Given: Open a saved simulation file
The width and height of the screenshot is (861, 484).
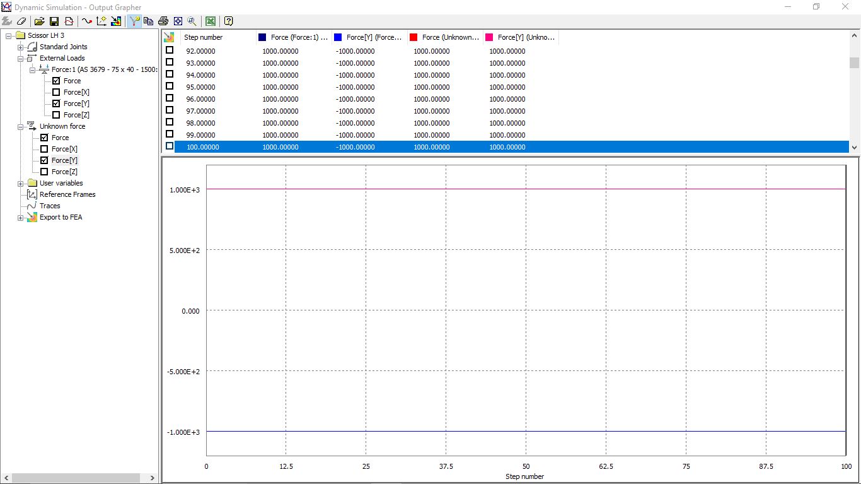Looking at the screenshot, I should [39, 21].
